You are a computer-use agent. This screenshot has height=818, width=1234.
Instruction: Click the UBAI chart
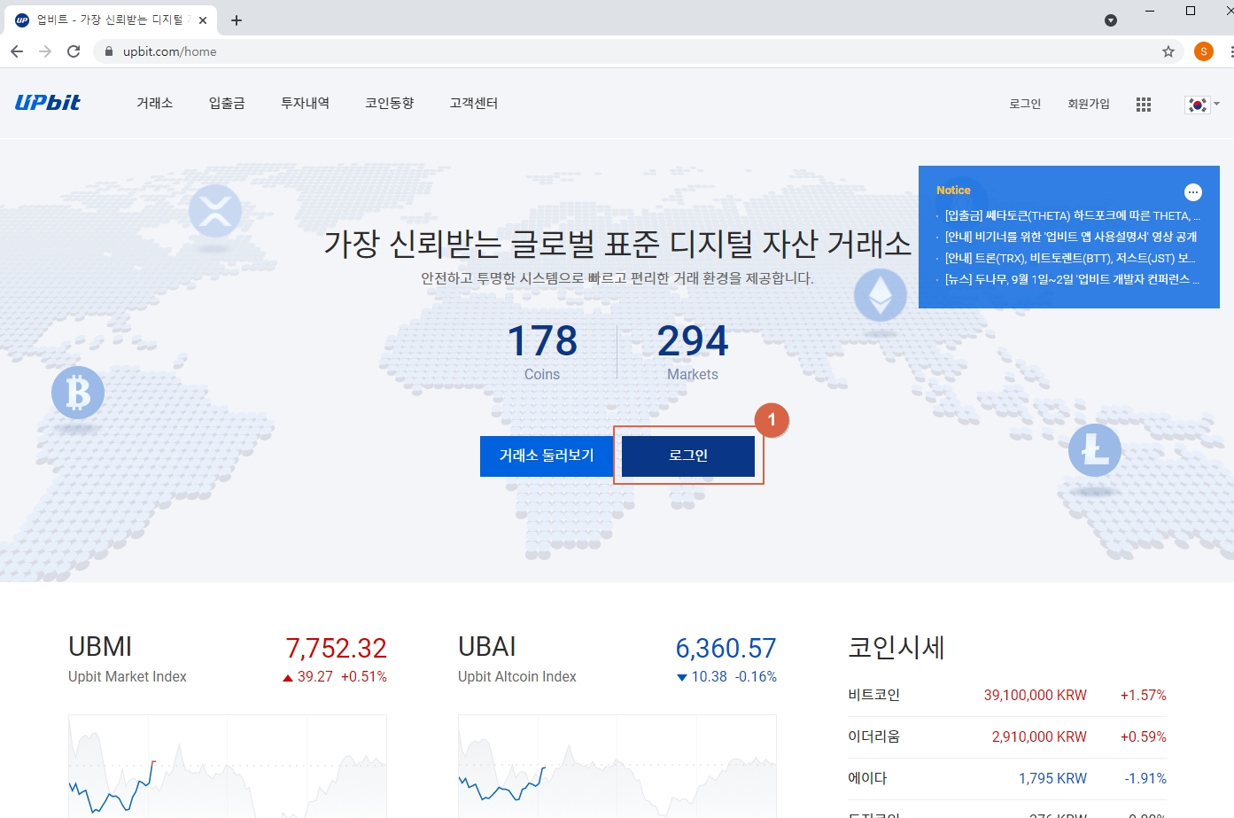point(617,767)
